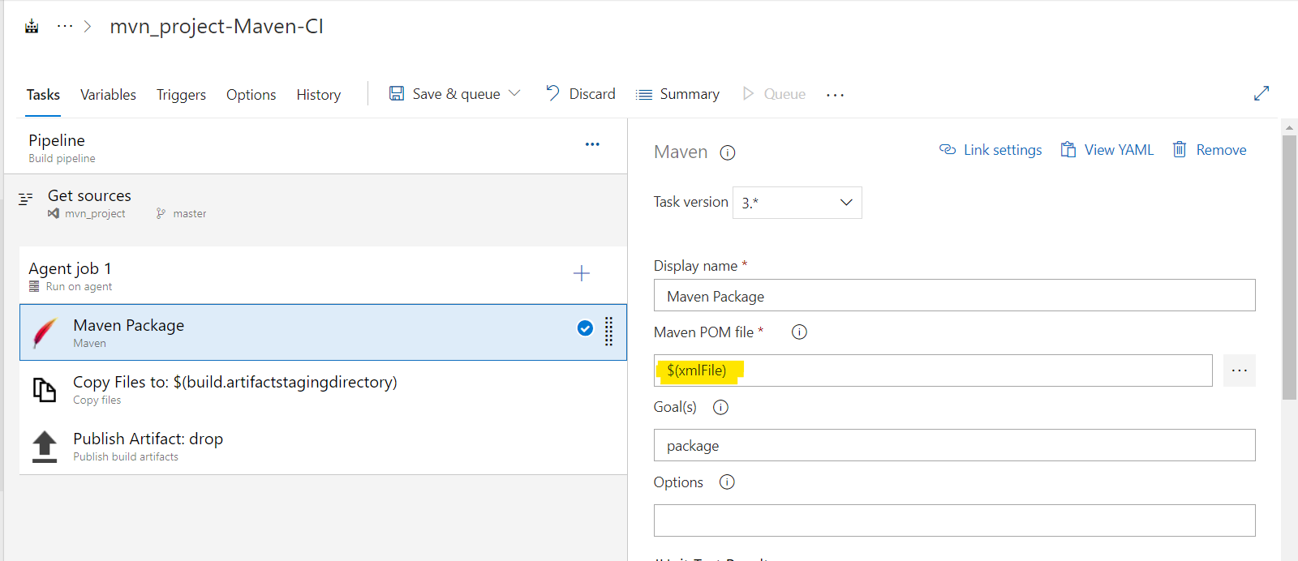Click the View YAML link

coord(1107,150)
